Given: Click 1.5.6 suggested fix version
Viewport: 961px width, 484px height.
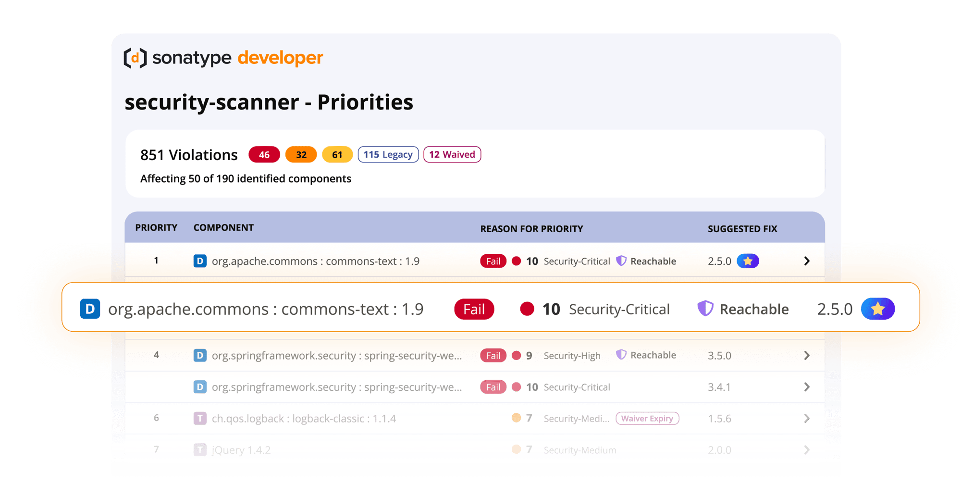Looking at the screenshot, I should click(719, 419).
